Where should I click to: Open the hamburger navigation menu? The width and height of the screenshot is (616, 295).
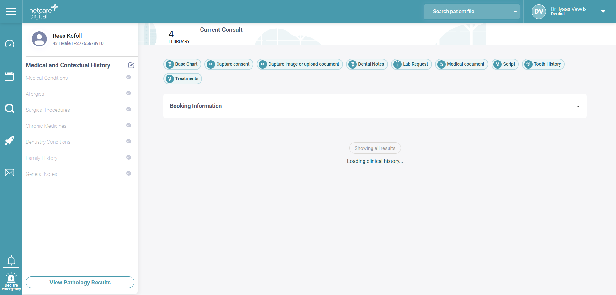pos(11,12)
